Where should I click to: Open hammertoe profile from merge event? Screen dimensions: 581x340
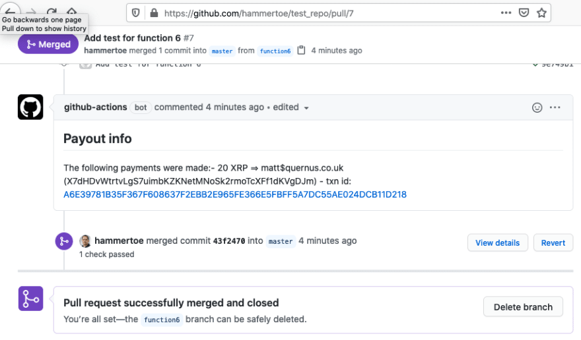point(119,241)
